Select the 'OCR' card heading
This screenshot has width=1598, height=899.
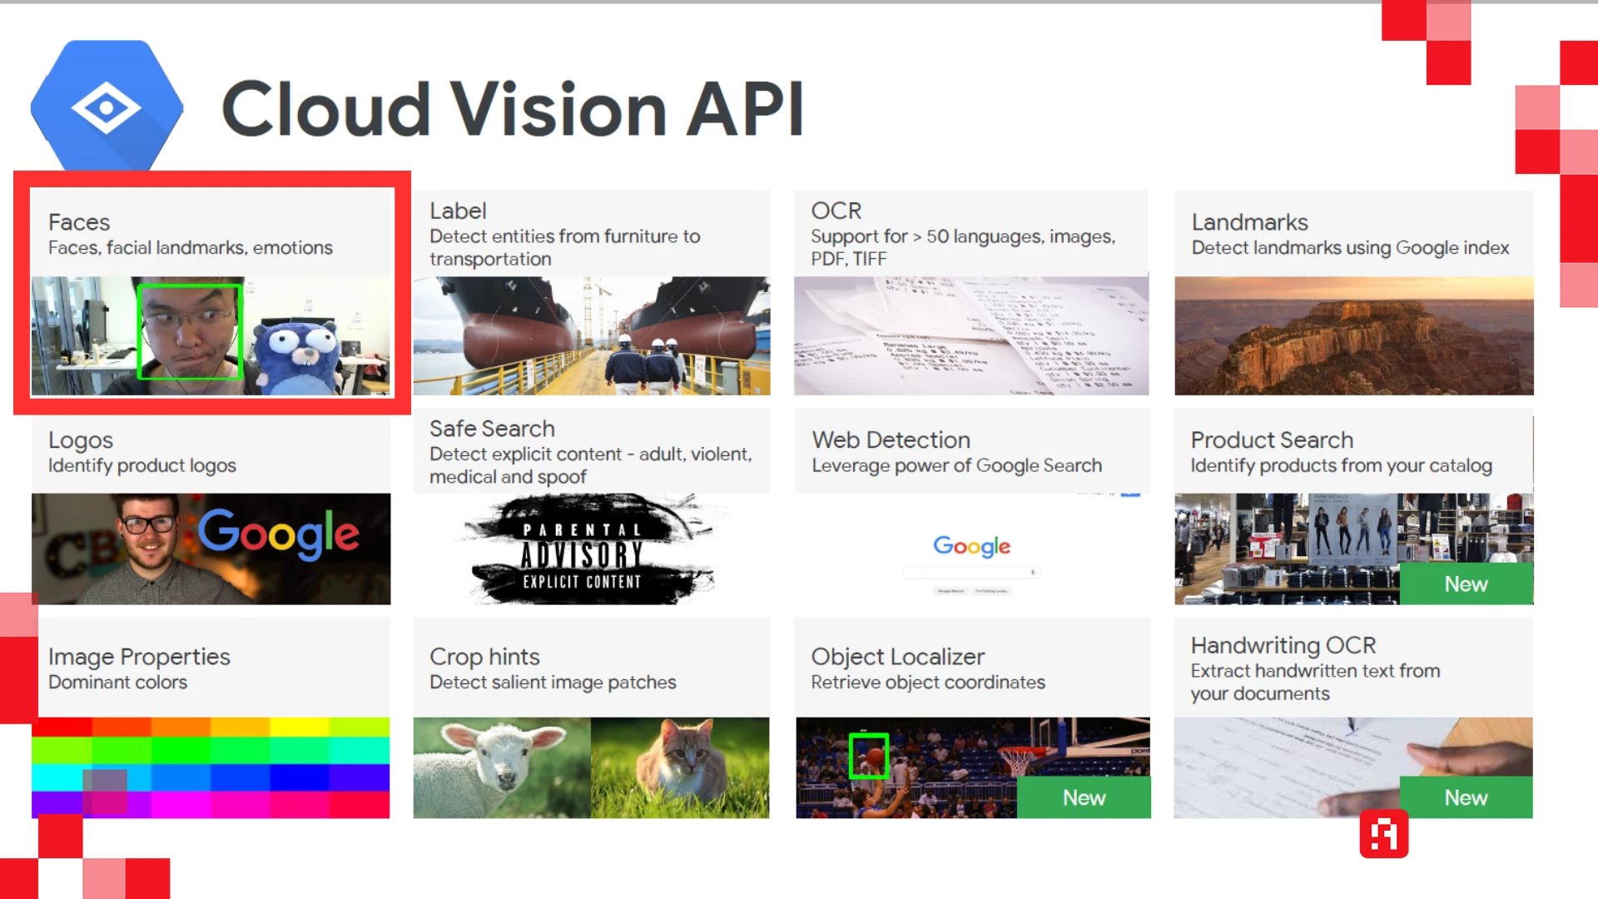(x=836, y=211)
